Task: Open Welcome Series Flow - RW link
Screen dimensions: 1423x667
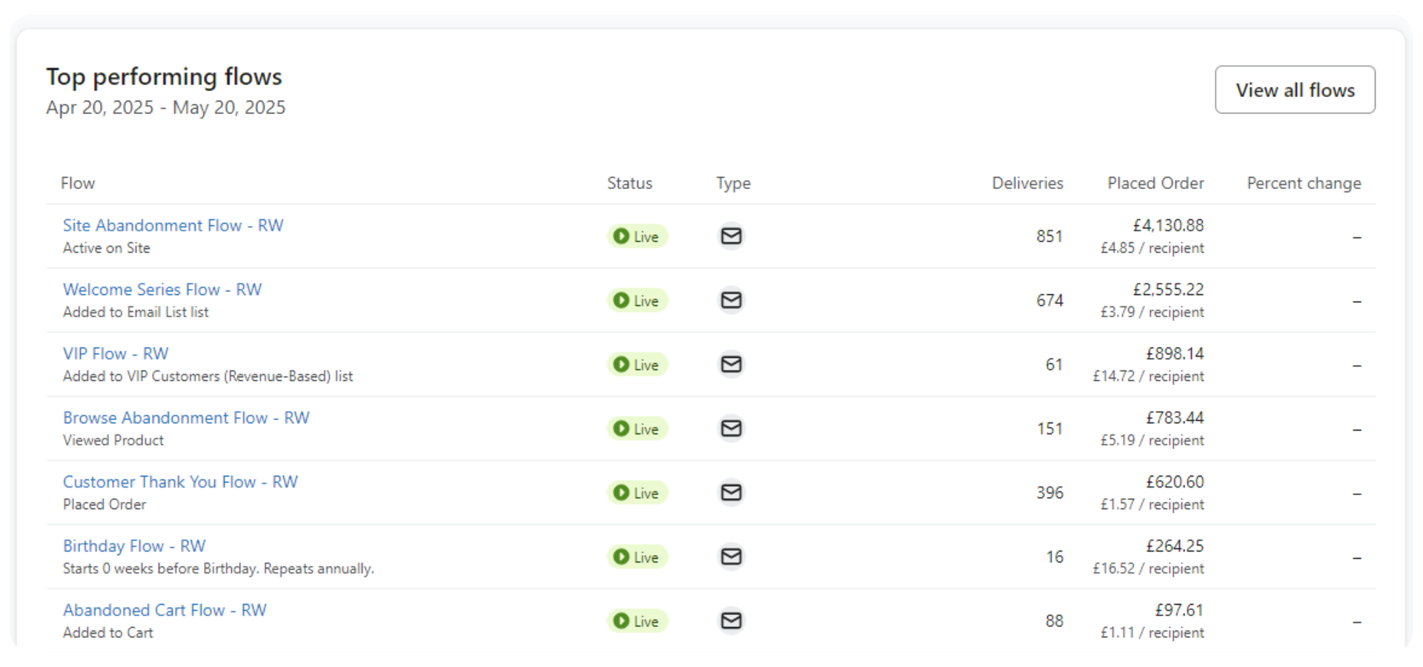Action: 162,290
